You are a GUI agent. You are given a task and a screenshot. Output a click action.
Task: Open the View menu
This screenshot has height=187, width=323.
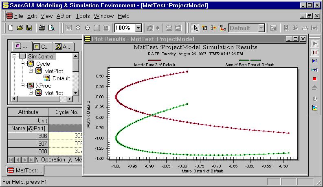46,16
